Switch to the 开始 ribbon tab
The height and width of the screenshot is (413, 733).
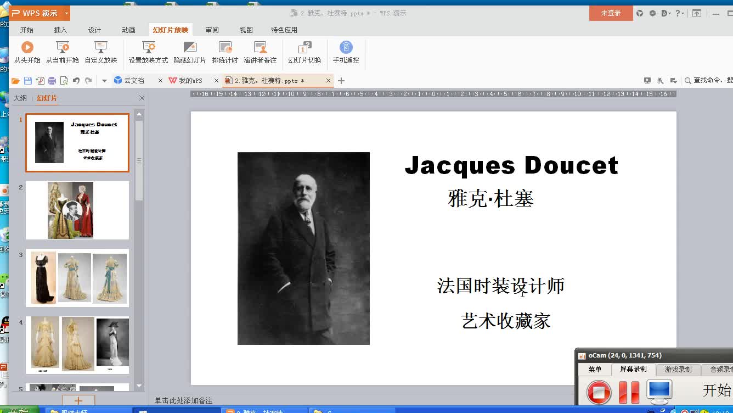point(27,30)
